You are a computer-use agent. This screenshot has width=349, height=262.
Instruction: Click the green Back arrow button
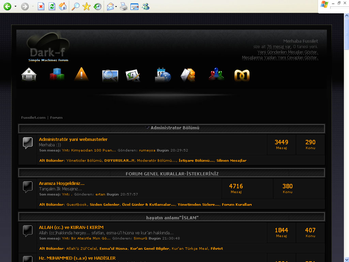tap(7, 6)
